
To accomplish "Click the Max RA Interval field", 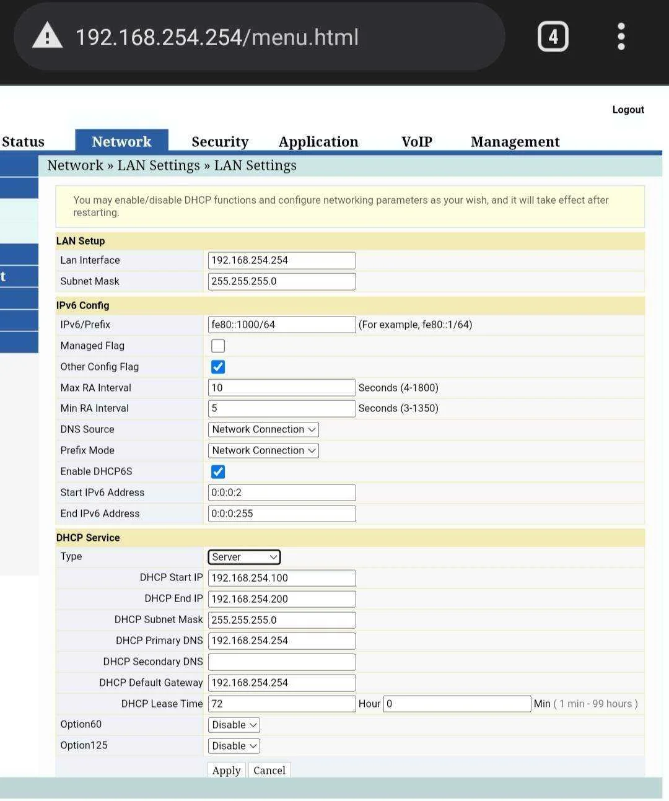I will coord(282,388).
